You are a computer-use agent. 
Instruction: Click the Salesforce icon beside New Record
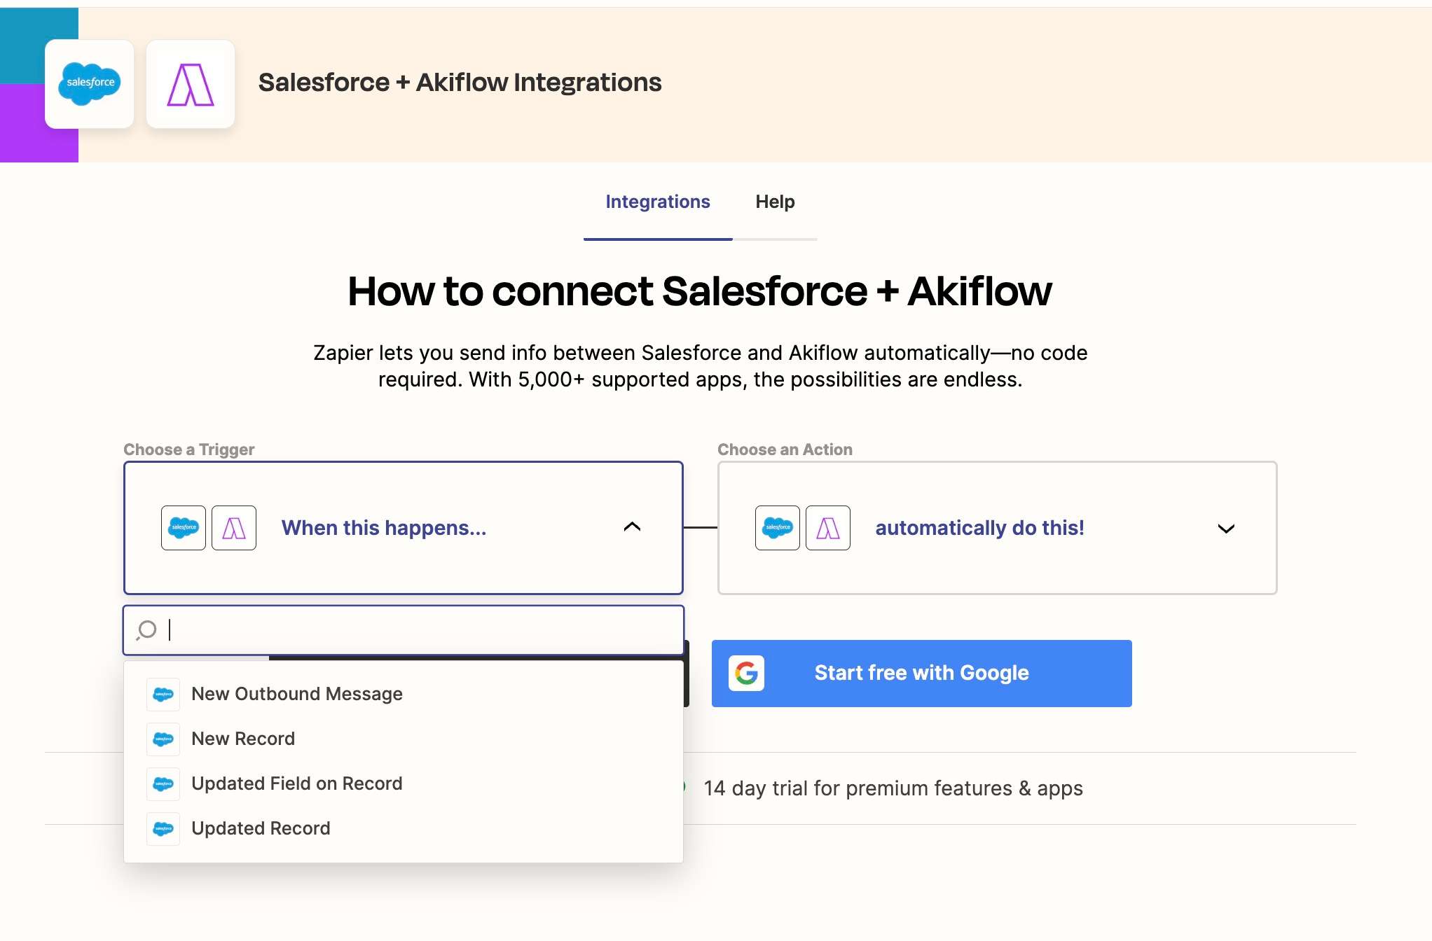coord(163,739)
